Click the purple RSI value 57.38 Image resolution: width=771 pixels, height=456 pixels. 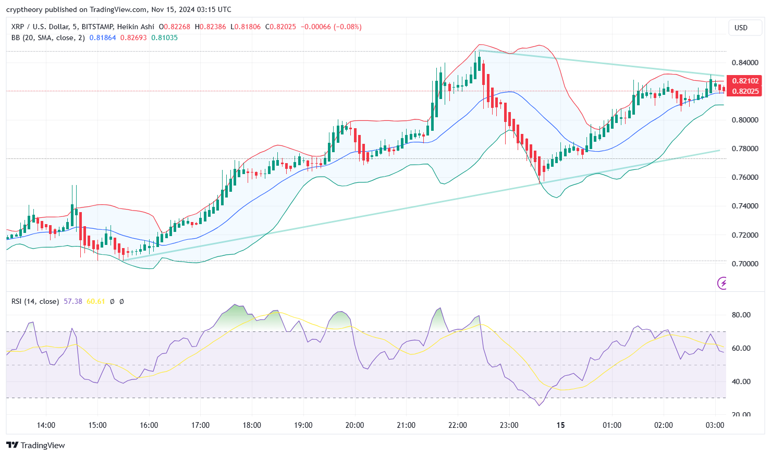click(x=73, y=301)
